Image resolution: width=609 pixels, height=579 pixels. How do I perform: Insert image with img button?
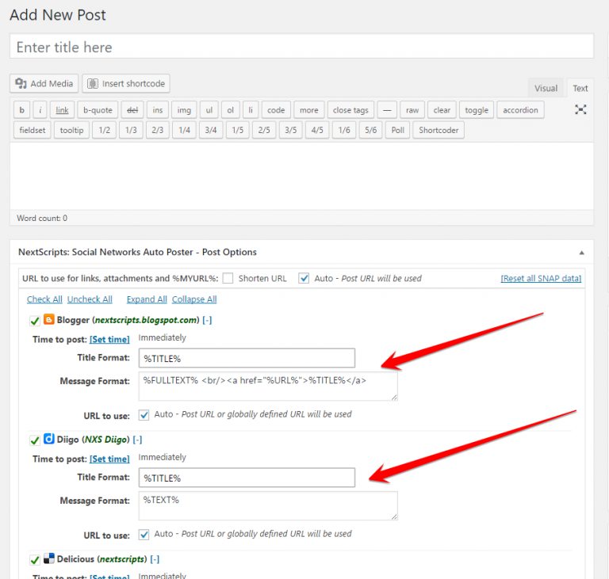point(184,110)
